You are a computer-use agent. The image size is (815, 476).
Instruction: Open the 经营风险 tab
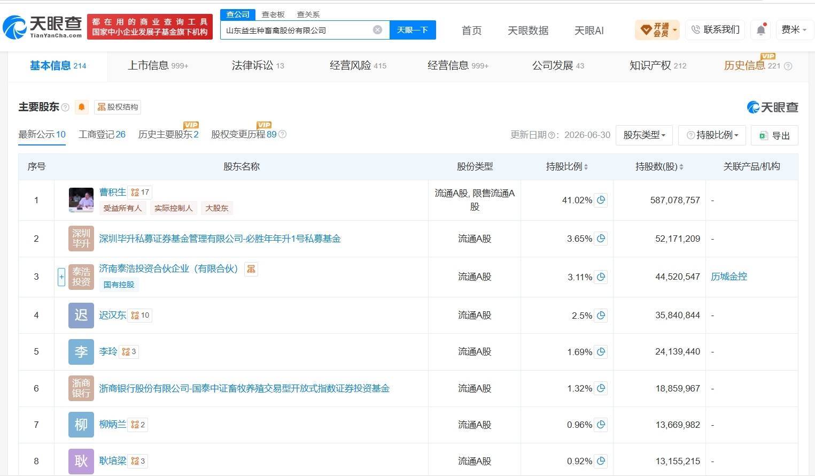pyautogui.click(x=358, y=66)
